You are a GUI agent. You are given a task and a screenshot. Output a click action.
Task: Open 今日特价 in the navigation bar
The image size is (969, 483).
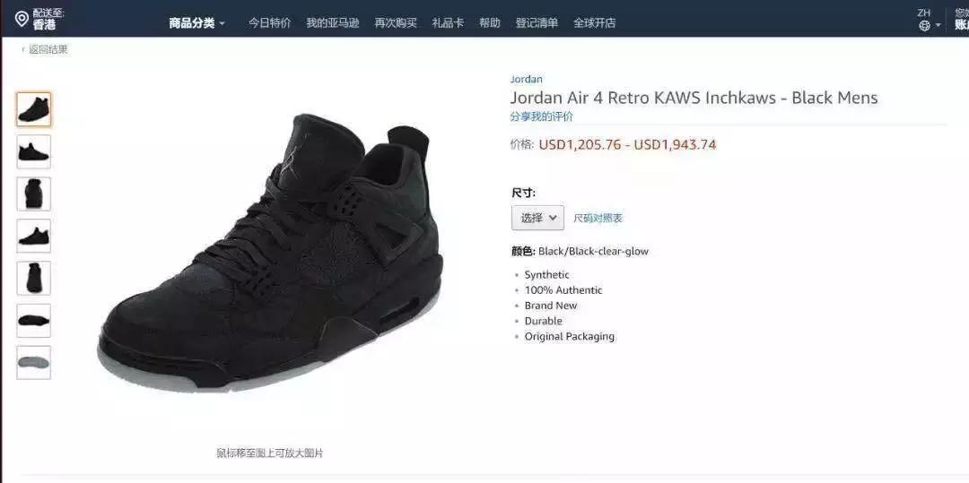click(x=270, y=23)
